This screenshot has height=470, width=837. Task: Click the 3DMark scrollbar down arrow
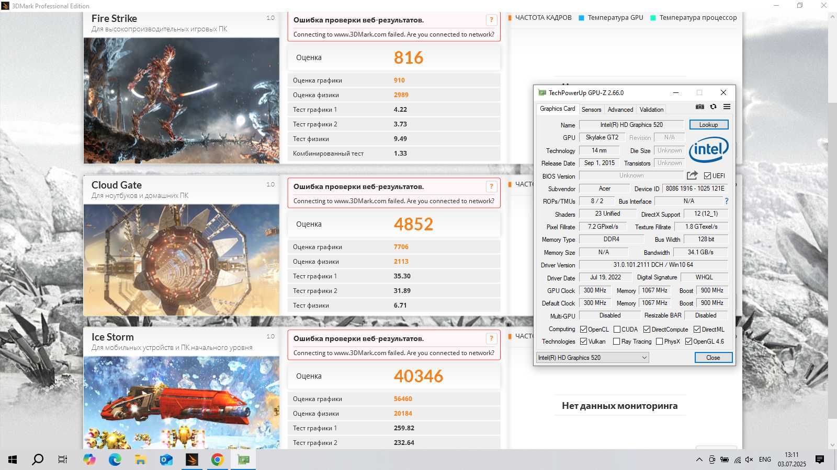832,445
